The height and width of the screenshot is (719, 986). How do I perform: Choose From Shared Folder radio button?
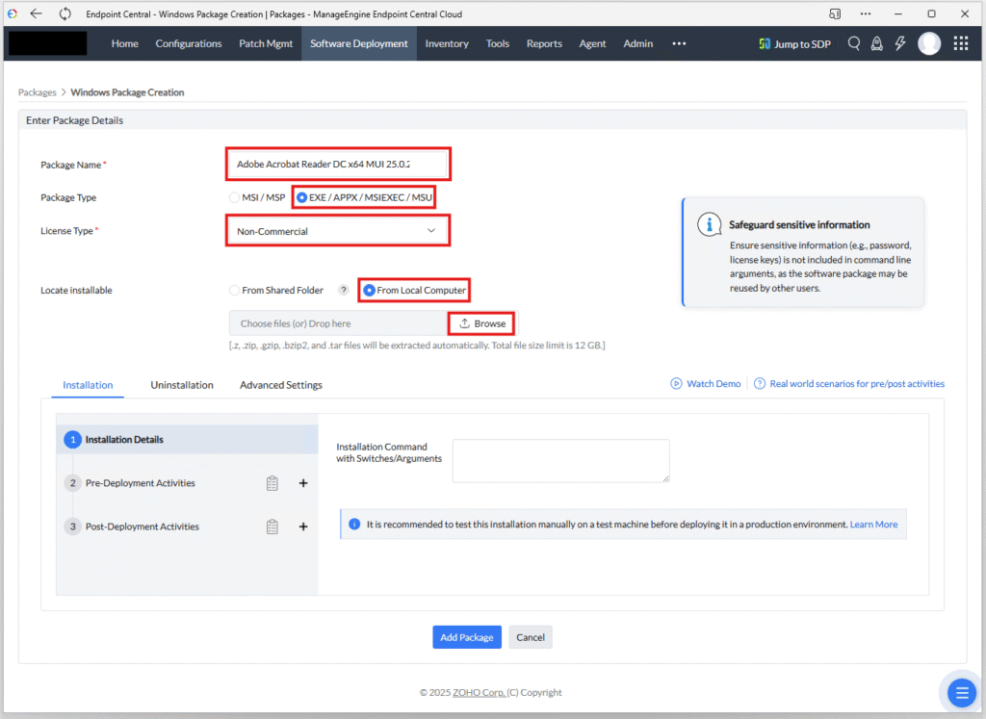tap(235, 291)
